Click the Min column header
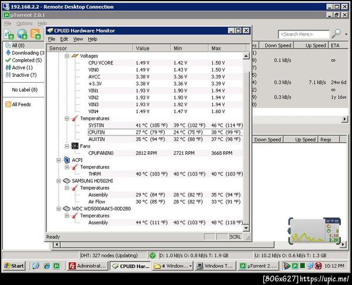Viewport: 352px width, 285px height. pos(189,48)
